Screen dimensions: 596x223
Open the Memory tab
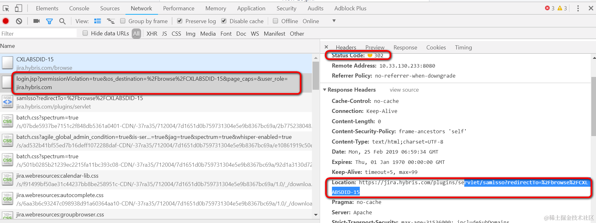pos(216,8)
